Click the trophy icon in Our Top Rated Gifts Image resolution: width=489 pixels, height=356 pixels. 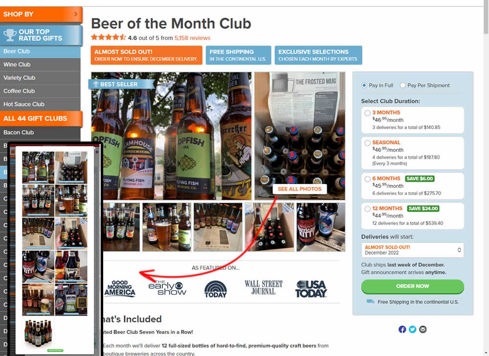tap(10, 35)
